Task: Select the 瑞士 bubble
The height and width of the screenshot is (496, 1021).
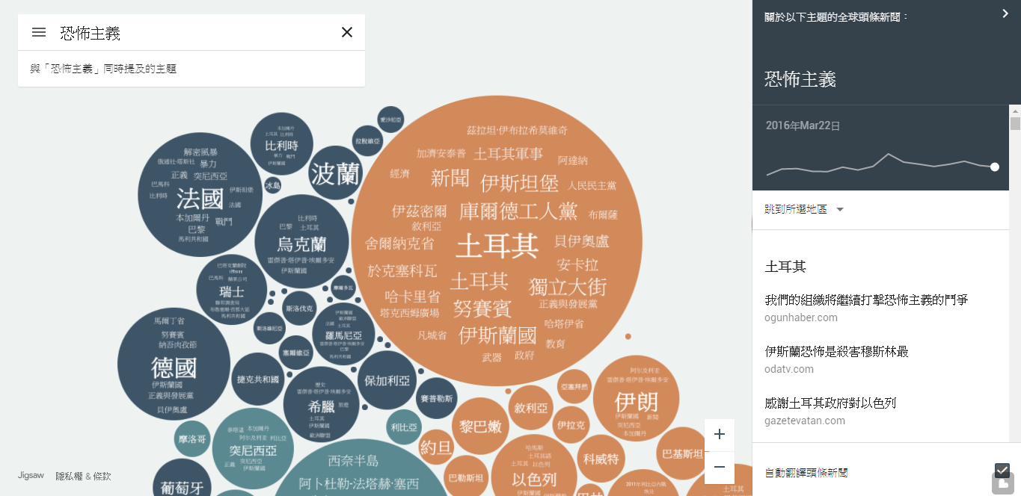Action: click(231, 290)
